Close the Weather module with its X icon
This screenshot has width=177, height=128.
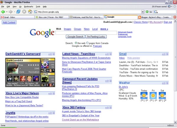pos(167,83)
